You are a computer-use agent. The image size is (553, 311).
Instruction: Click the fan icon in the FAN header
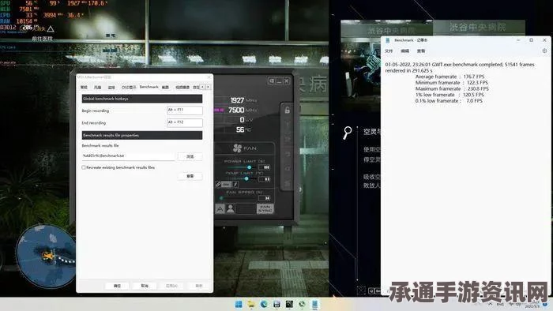(237, 148)
